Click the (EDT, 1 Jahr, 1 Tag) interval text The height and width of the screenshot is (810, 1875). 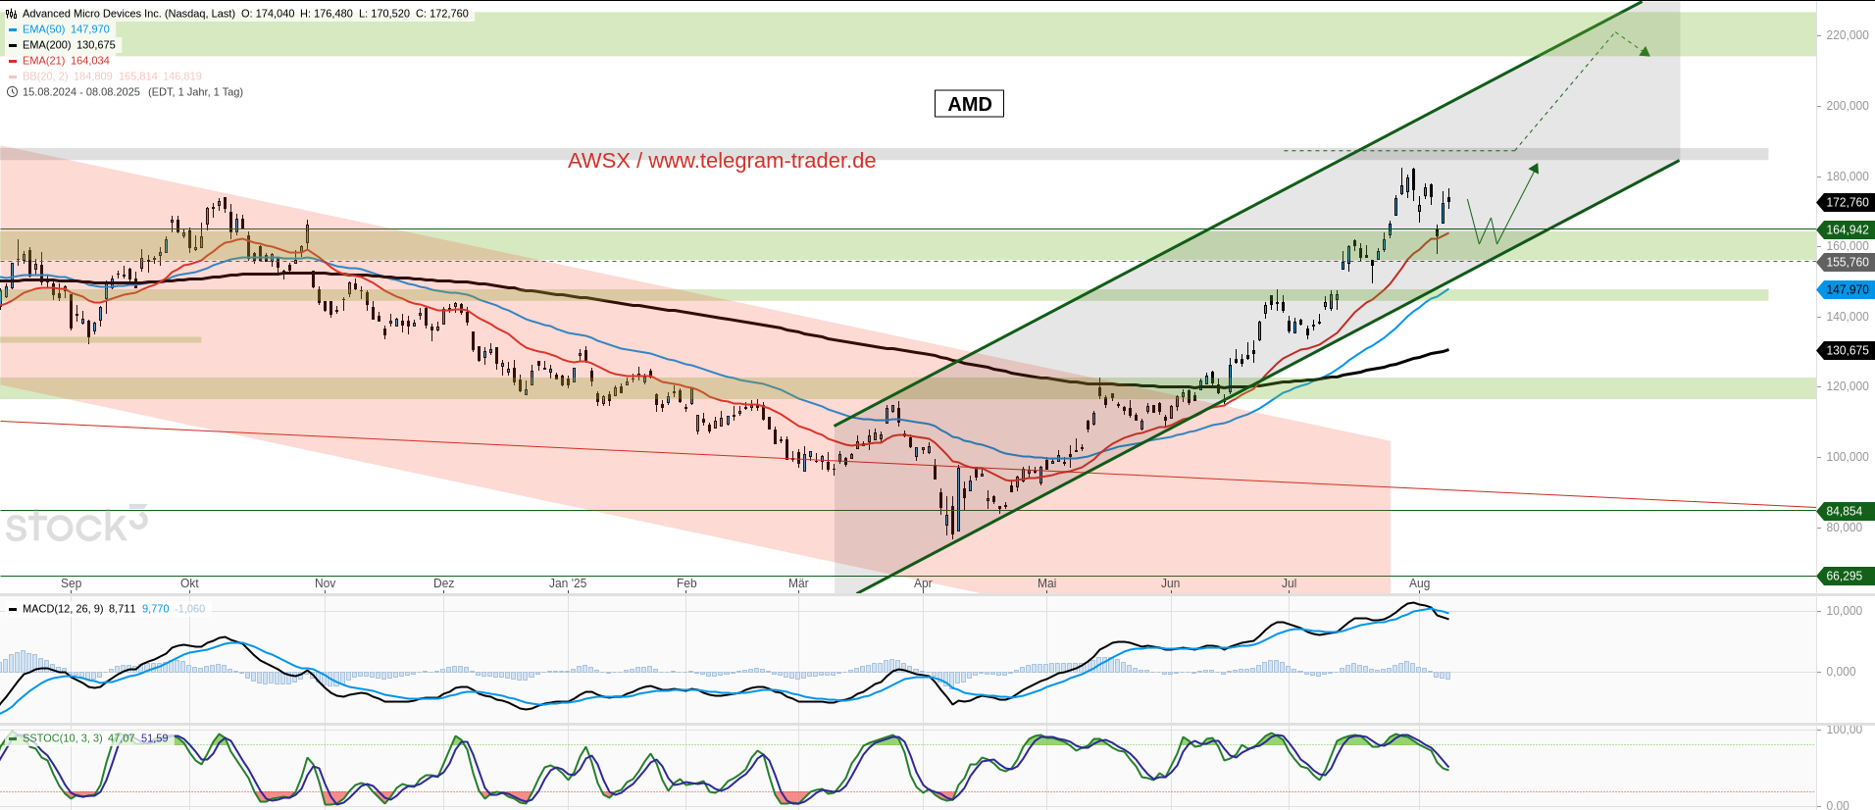(x=195, y=92)
